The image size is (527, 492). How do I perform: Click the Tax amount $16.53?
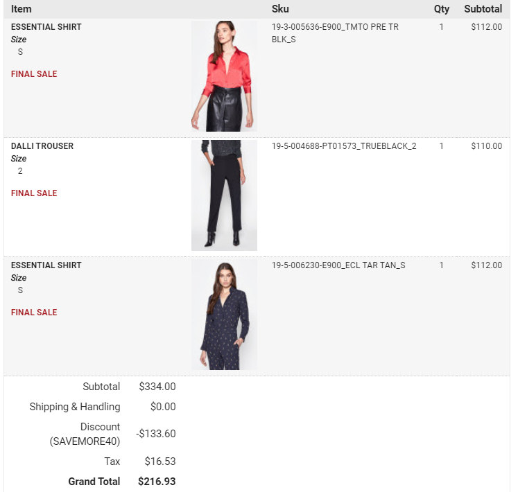[x=160, y=461]
